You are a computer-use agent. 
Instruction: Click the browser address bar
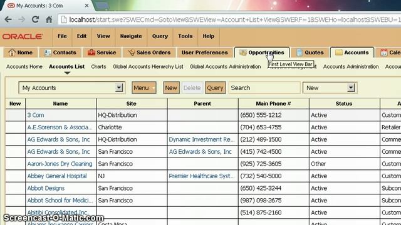[x=230, y=19]
